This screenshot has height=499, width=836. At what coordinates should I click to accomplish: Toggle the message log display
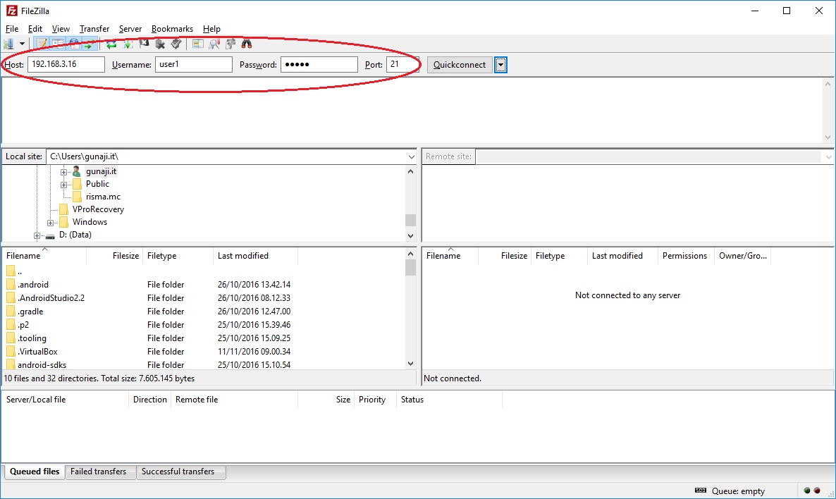point(41,43)
